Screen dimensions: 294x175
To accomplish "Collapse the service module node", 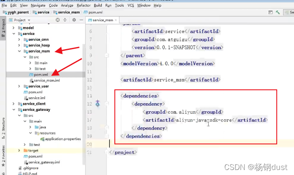I will pyautogui.click(x=13, y=34).
